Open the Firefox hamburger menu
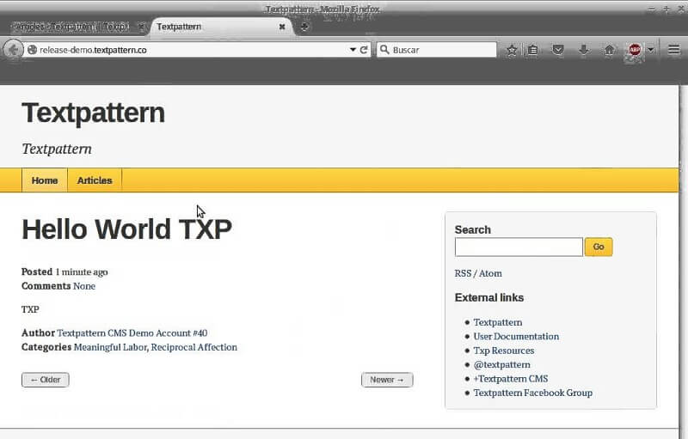688x439 pixels. 674,50
